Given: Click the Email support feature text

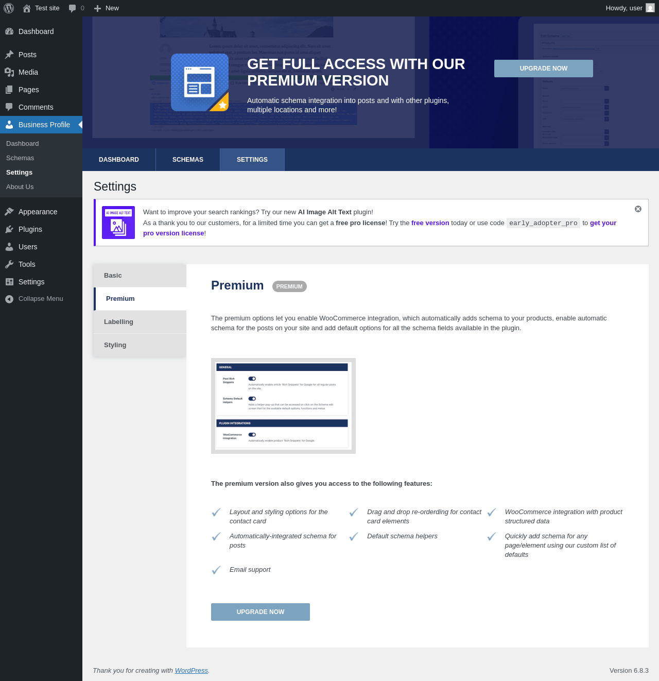Looking at the screenshot, I should click(x=250, y=570).
